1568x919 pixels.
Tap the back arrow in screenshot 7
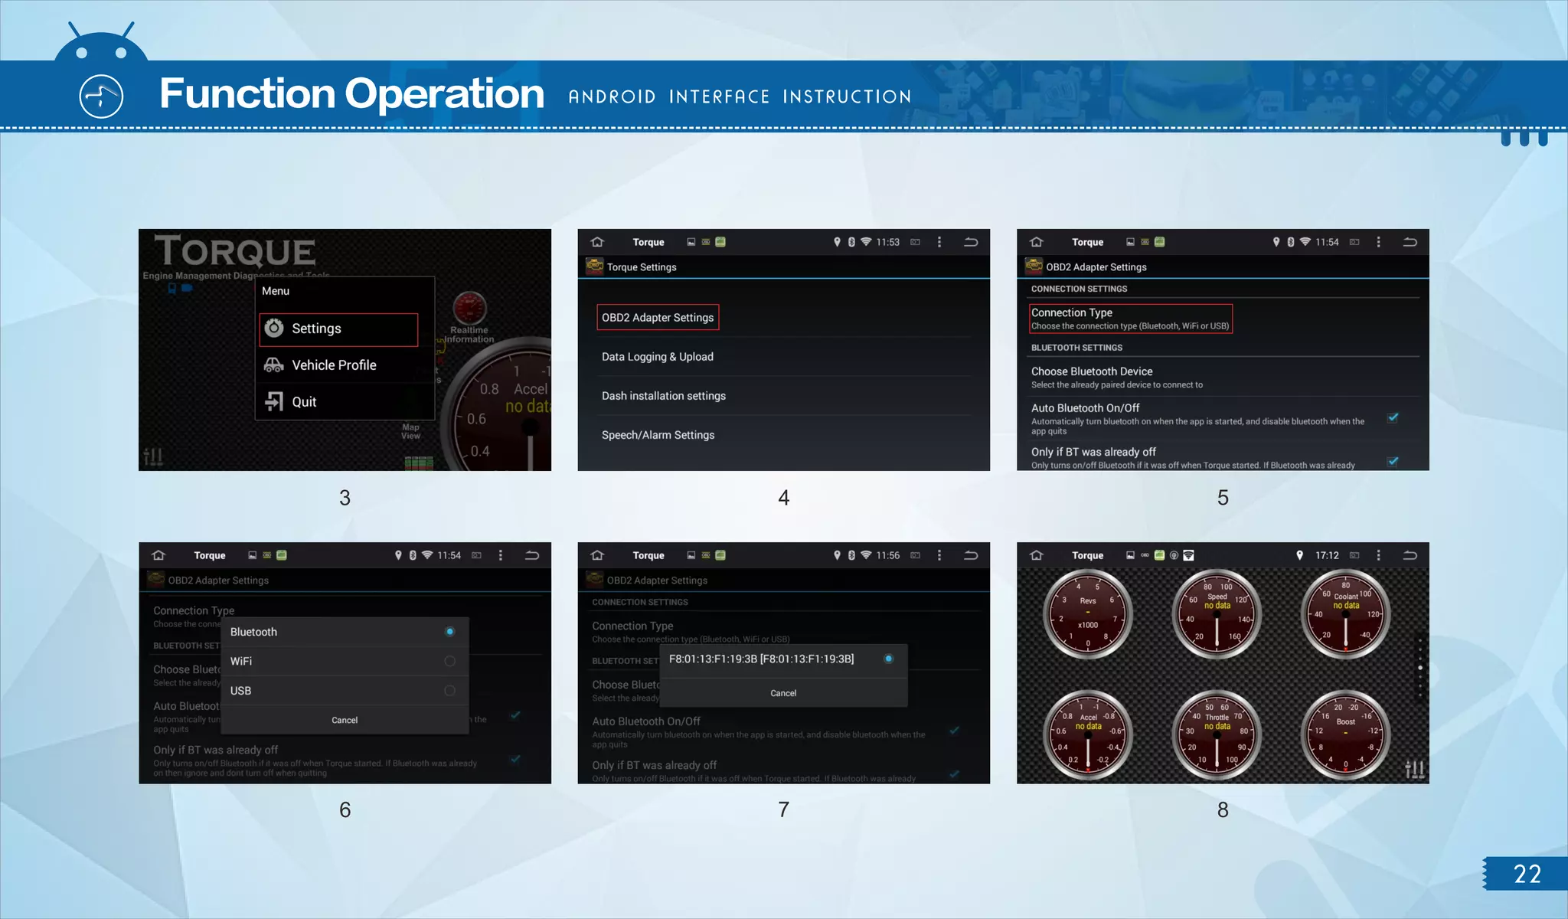click(x=971, y=555)
